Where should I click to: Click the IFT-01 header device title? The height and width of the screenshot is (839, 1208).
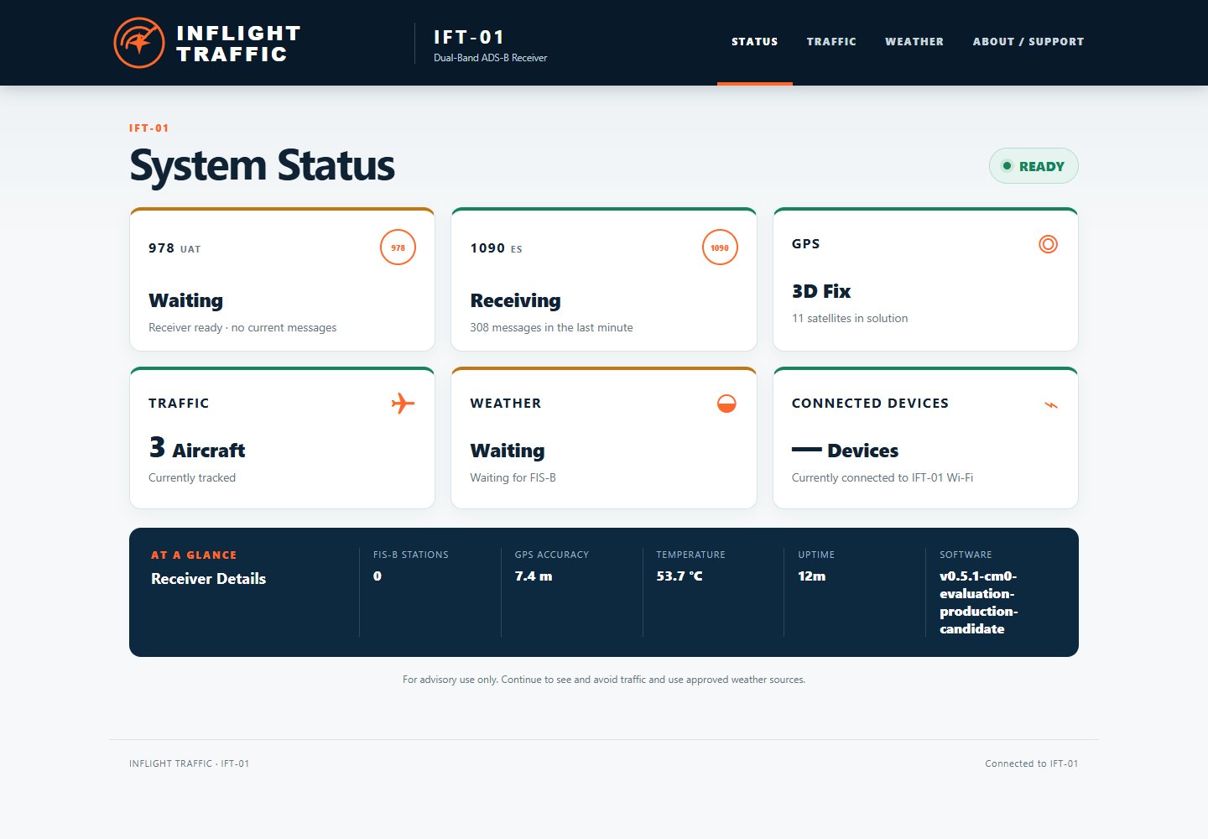point(469,37)
